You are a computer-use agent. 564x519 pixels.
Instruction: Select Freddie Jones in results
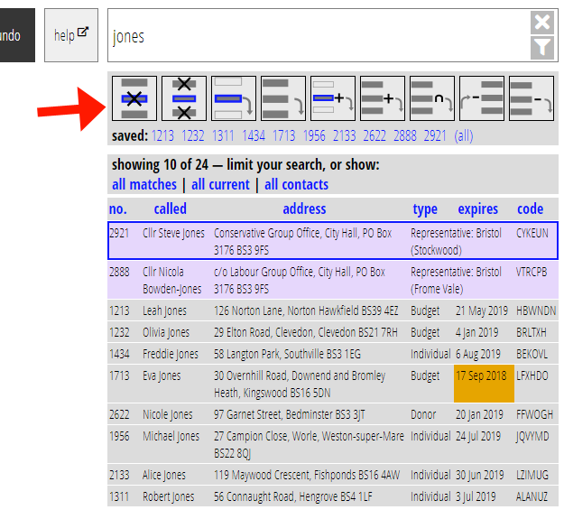[333, 354]
